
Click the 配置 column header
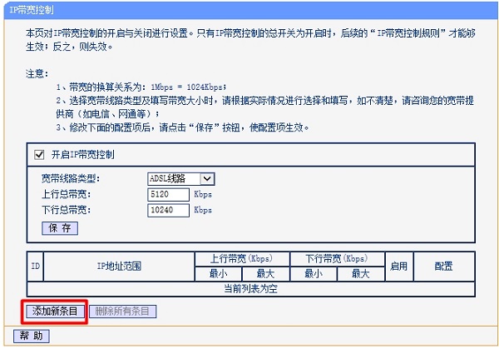tap(444, 267)
